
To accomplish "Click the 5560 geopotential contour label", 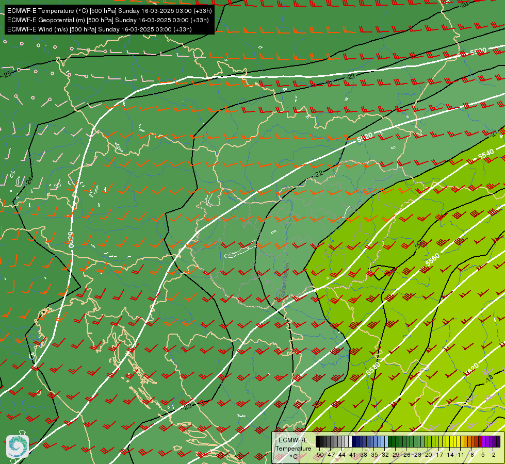I will [432, 260].
